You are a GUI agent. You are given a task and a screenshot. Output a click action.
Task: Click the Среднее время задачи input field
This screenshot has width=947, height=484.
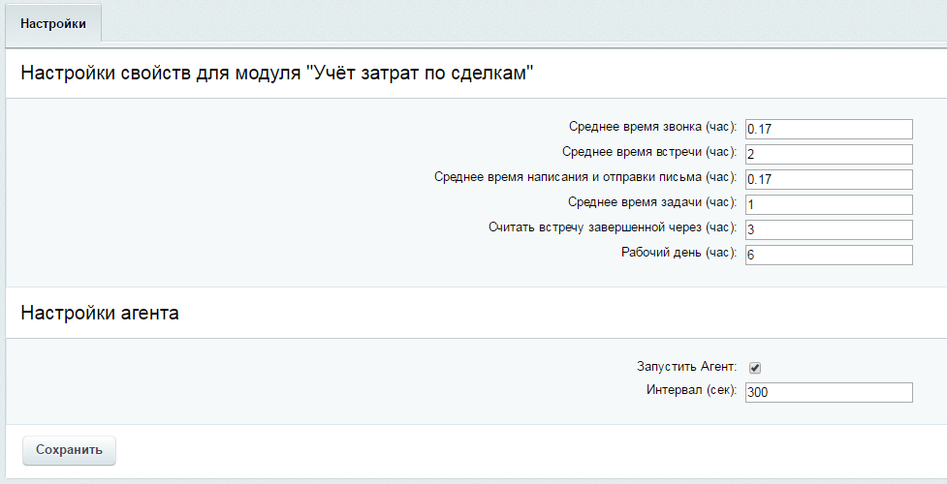click(829, 204)
